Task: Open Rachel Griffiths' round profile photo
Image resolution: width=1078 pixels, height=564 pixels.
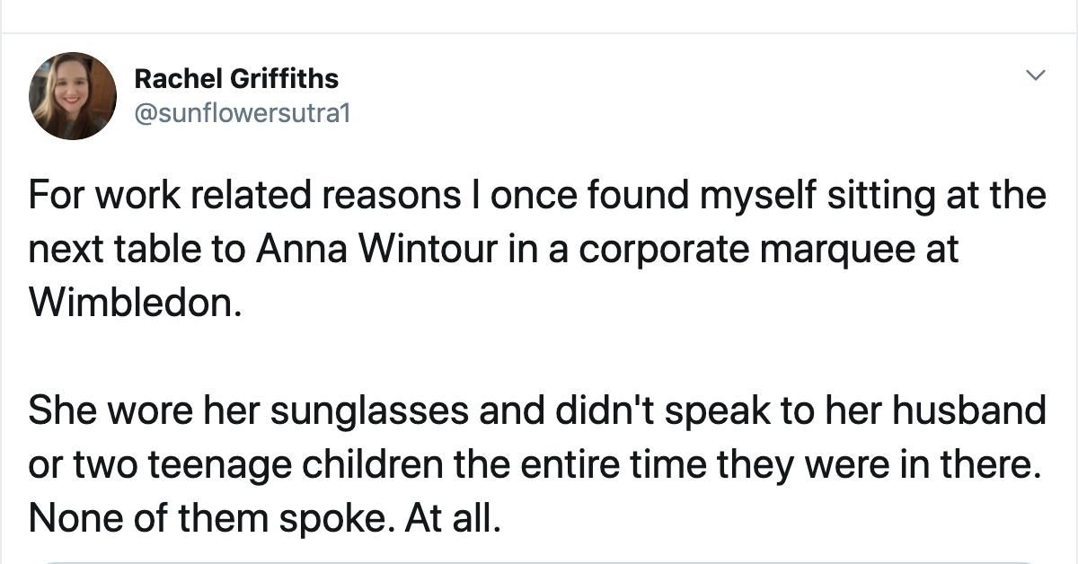Action: [73, 96]
